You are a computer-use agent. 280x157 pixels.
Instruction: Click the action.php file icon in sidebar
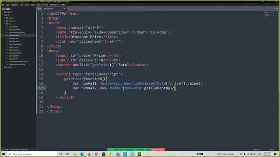click(x=7, y=27)
